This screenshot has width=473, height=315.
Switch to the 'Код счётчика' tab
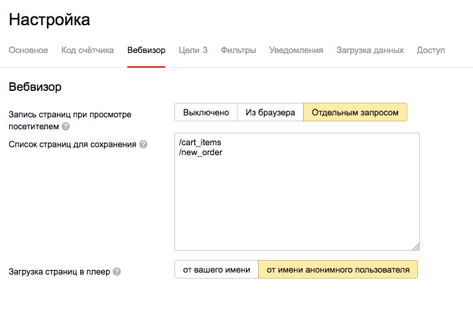(88, 50)
